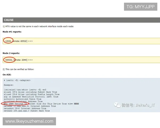Click the TG: MYYJJPP badge

point(141,7)
